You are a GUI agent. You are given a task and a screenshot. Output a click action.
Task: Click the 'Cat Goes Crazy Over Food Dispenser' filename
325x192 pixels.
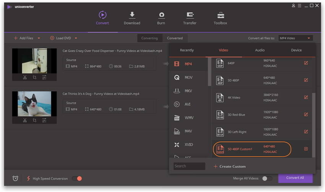pyautogui.click(x=112, y=51)
